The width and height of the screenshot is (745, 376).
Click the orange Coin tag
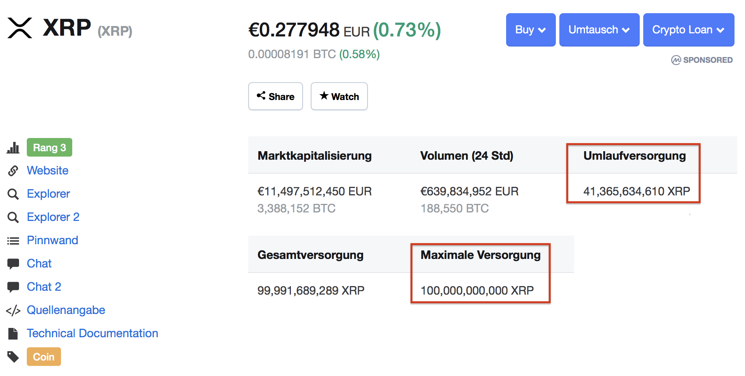[x=44, y=357]
